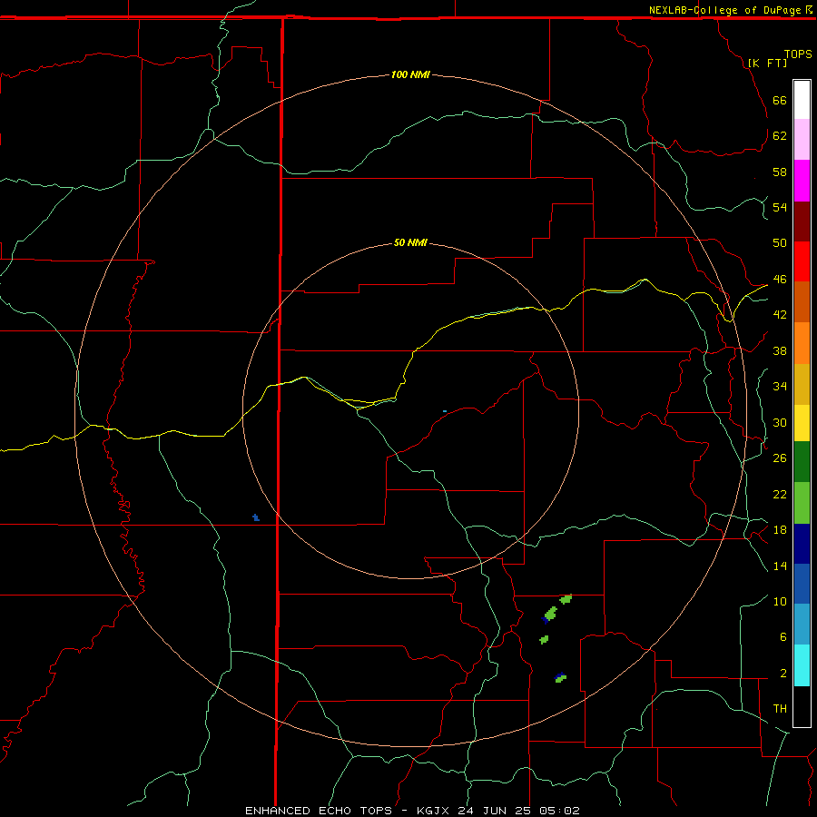Viewport: 817px width, 817px height.
Task: Click the 50 NMI range ring label
Action: coord(410,242)
